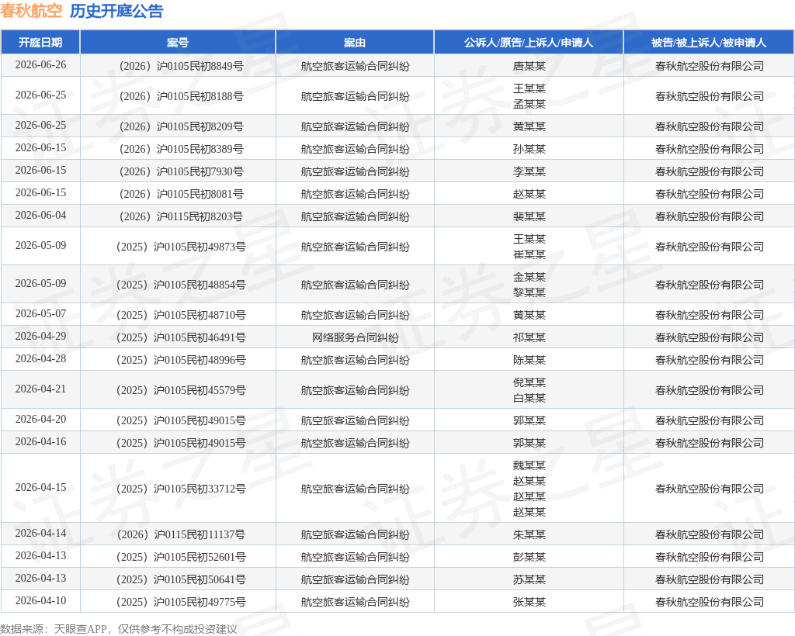This screenshot has width=795, height=636.
Task: Click defendant 春秋航空股份有限公司 in 唐某某 row
Action: pos(710,66)
